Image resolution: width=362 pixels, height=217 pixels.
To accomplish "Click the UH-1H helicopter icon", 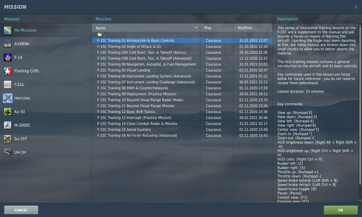I will [8, 152].
